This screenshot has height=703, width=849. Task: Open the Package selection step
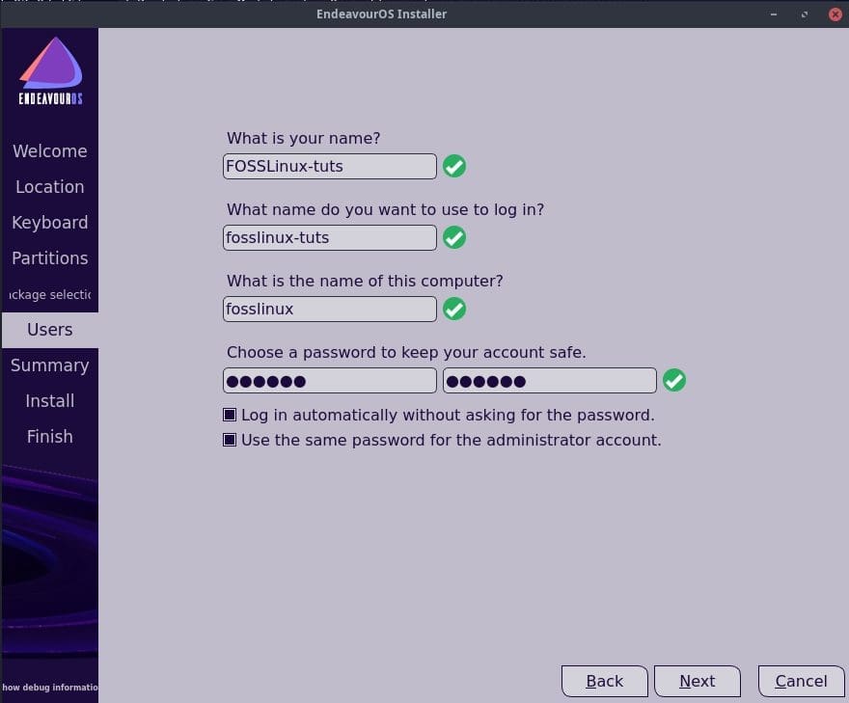[50, 294]
